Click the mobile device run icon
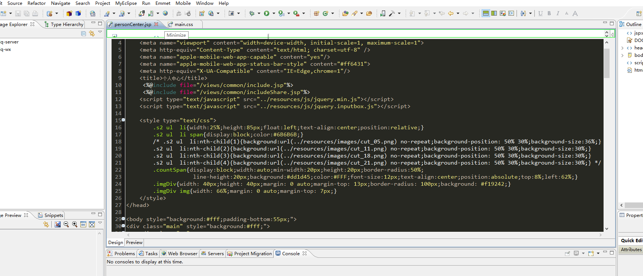The height and width of the screenshot is (276, 643). (383, 13)
